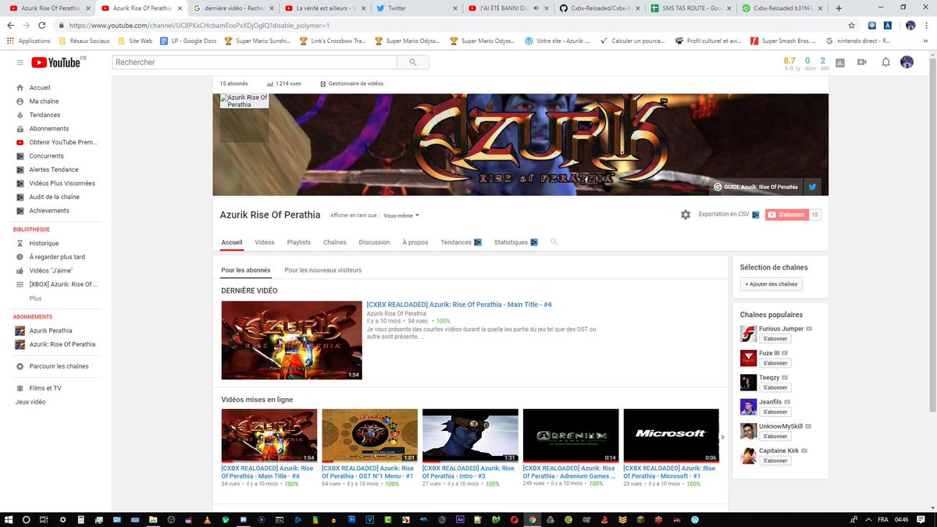This screenshot has height=527, width=937.
Task: Subscribe to Capitaine Kirk
Action: (x=775, y=461)
